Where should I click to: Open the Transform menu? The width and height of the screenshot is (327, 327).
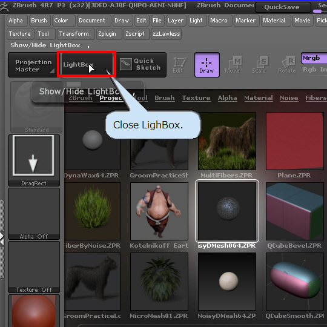click(x=76, y=34)
